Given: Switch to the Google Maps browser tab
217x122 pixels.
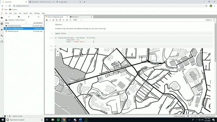Looking at the screenshot, I should (x=68, y=2).
